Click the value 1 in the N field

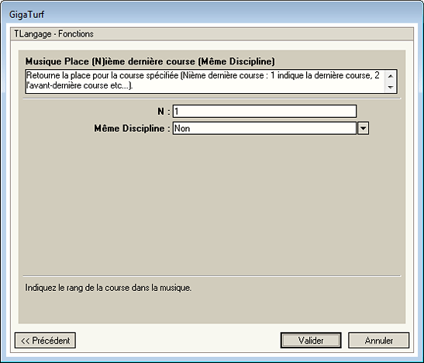177,112
